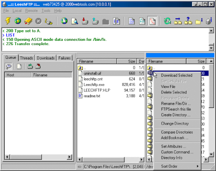Switch to the Failures tab
This screenshot has width=216, height=171.
[x=65, y=58]
